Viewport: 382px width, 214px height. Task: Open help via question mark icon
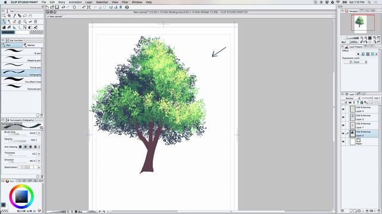pyautogui.click(x=127, y=7)
